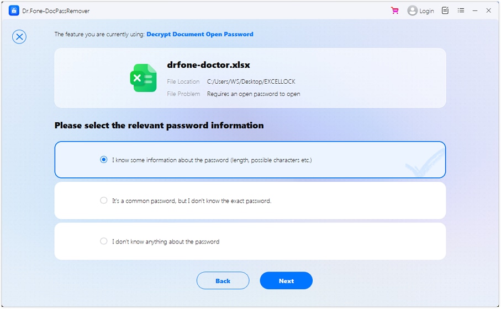Click the circled X exit icon
The height and width of the screenshot is (309, 501).
19,37
